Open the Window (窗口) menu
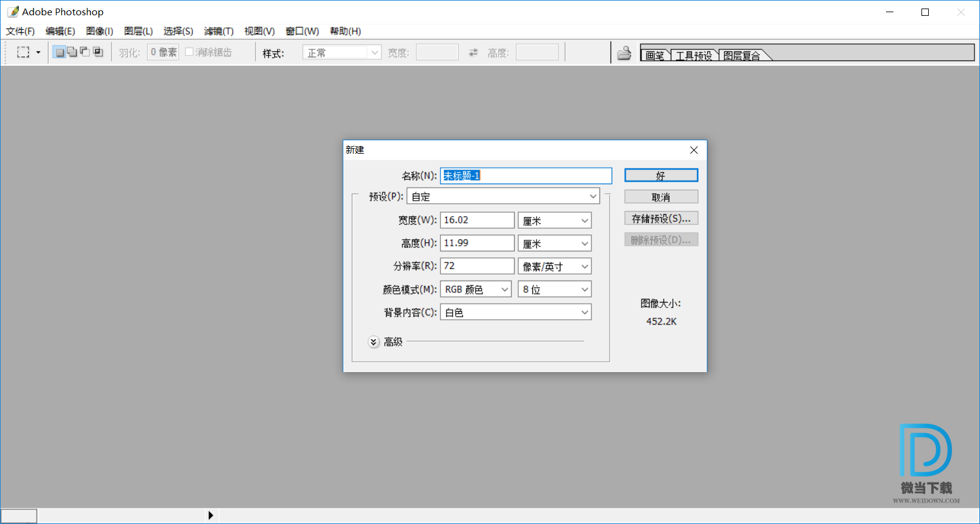 [x=302, y=31]
